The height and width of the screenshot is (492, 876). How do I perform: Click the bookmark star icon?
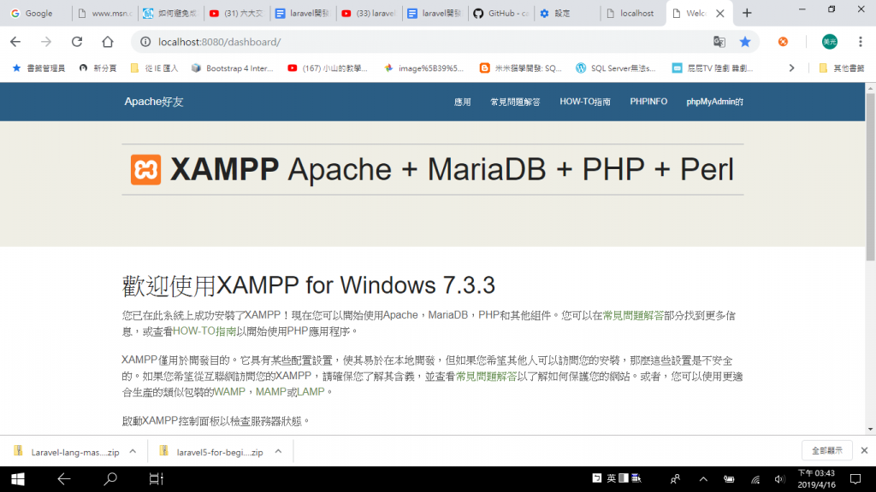pyautogui.click(x=745, y=42)
